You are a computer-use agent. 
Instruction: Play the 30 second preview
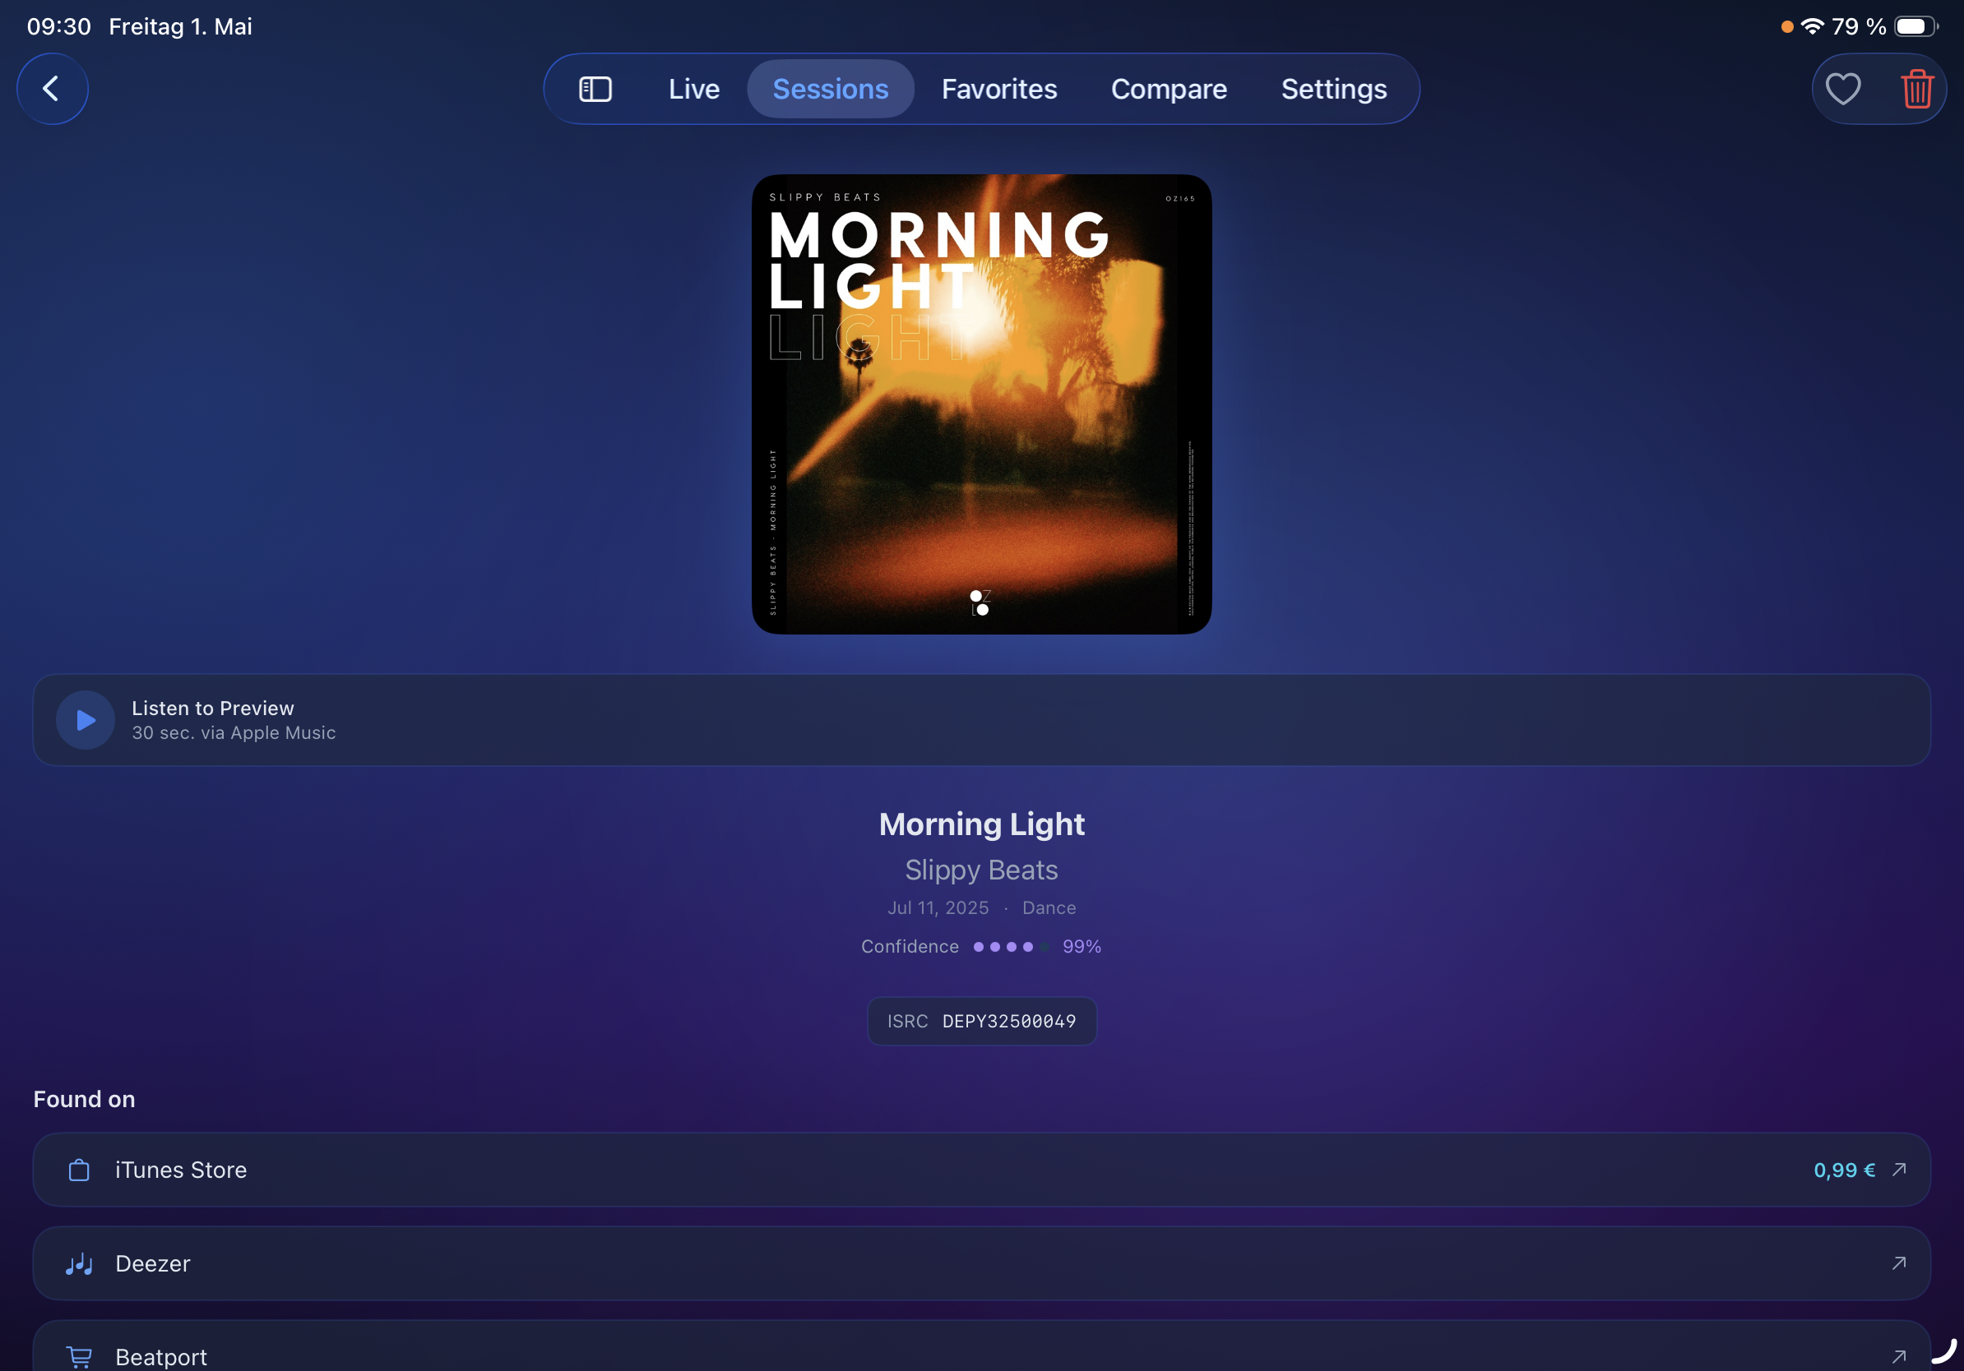(86, 721)
